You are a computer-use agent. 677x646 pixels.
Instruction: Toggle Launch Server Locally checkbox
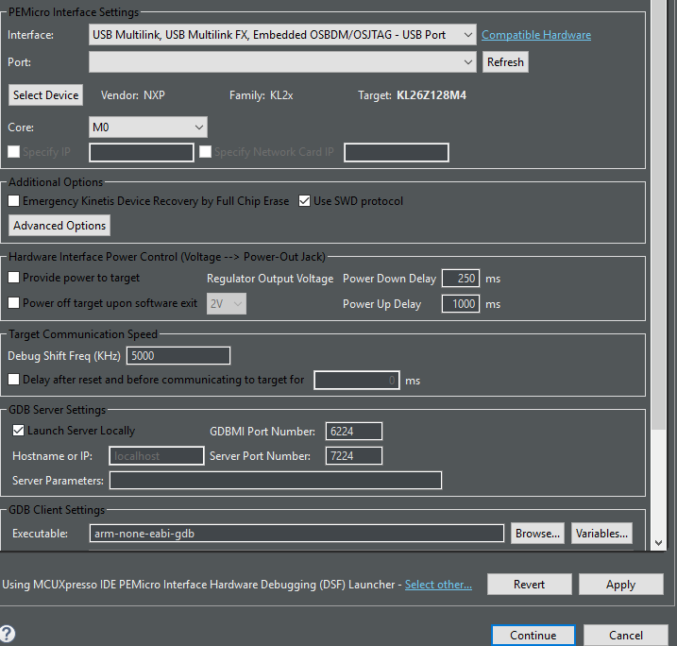pos(18,430)
